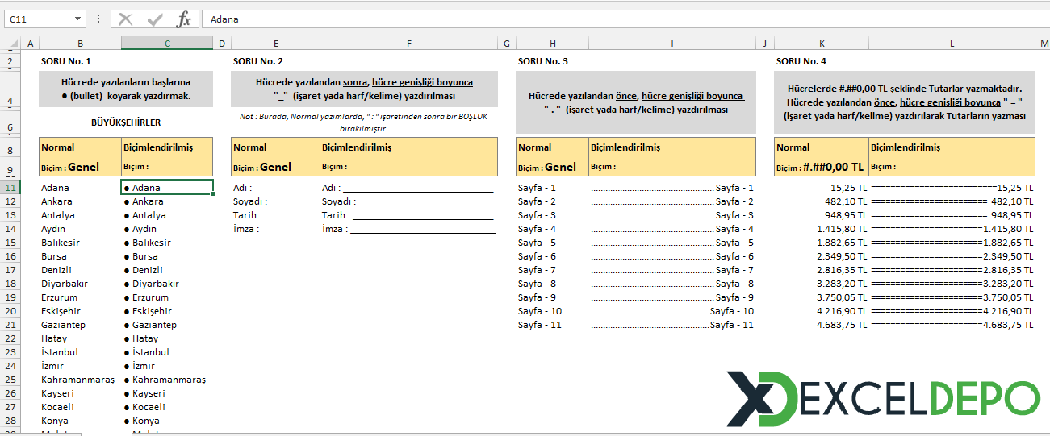Select cell '● Kahramanmaraş'

167,380
